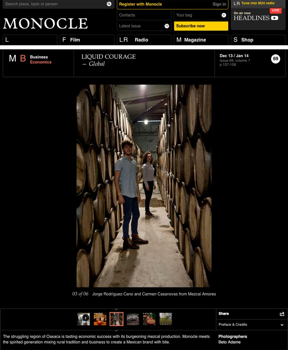Click the M magazine section letter
Screen dimensions: 288x350
coord(12,59)
